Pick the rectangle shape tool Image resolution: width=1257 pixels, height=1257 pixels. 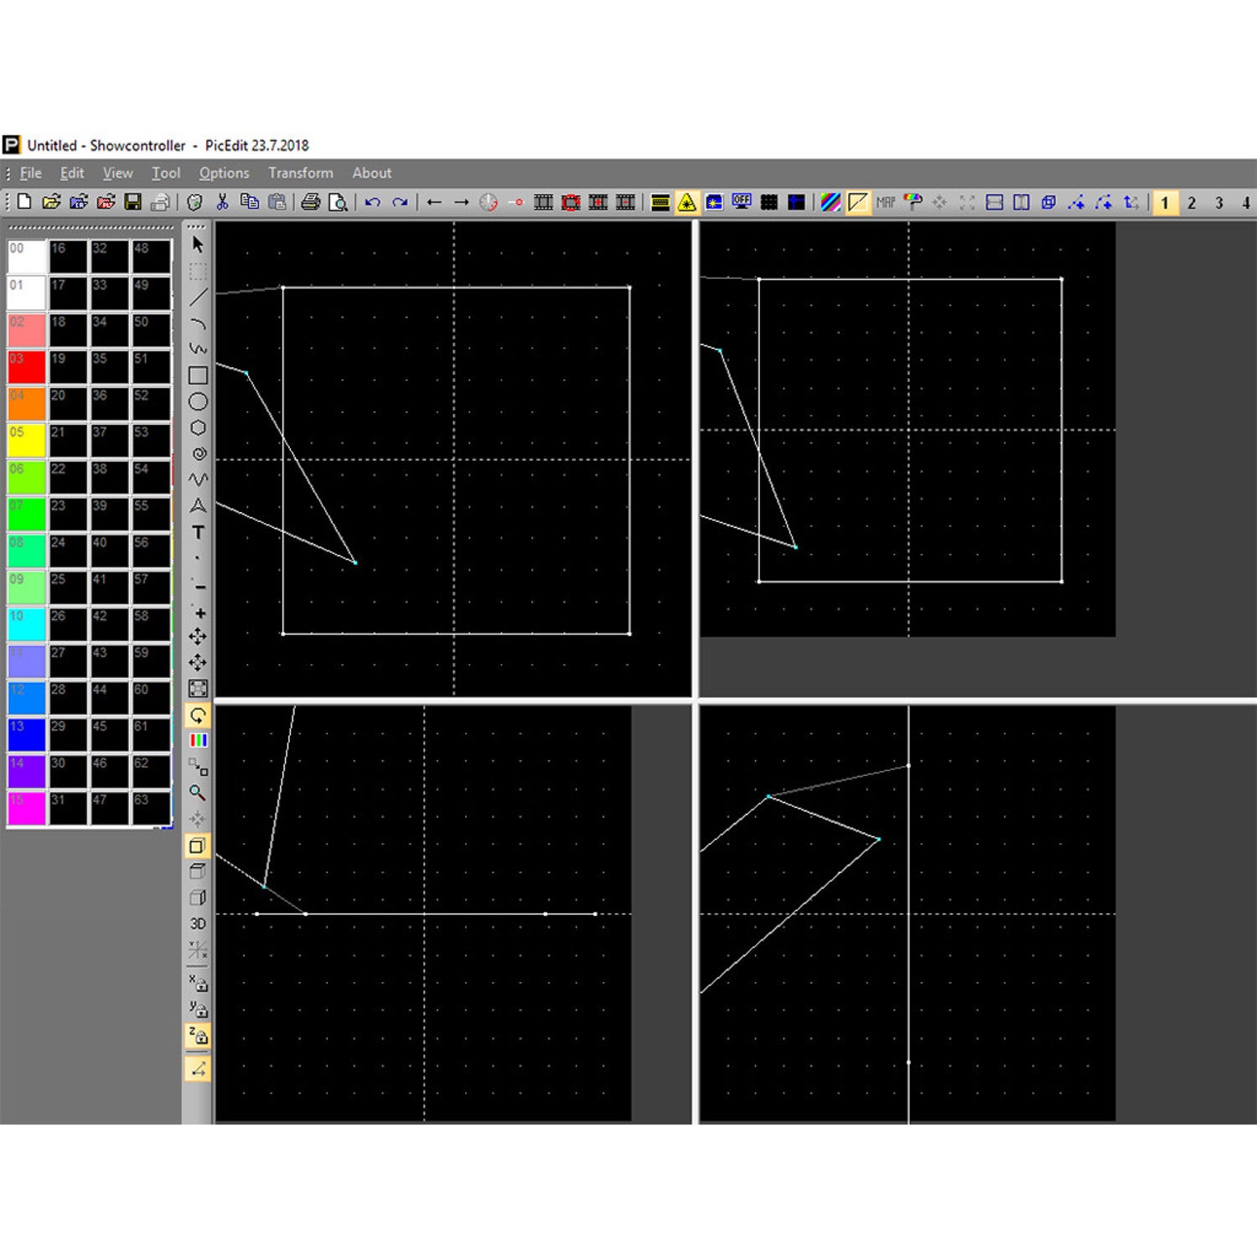198,375
